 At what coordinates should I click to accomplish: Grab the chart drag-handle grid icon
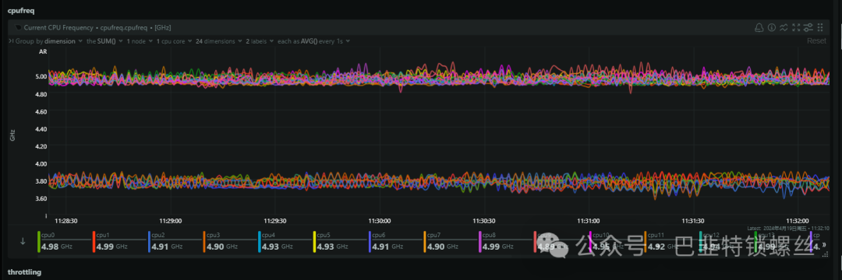[x=820, y=27]
